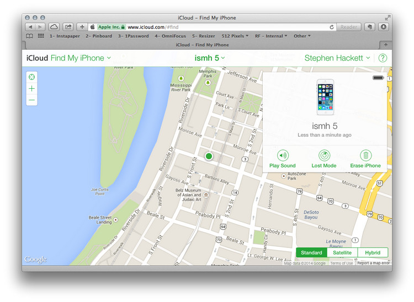This screenshot has width=414, height=302.
Task: Click the Lost Mode radar icon
Action: click(x=324, y=155)
